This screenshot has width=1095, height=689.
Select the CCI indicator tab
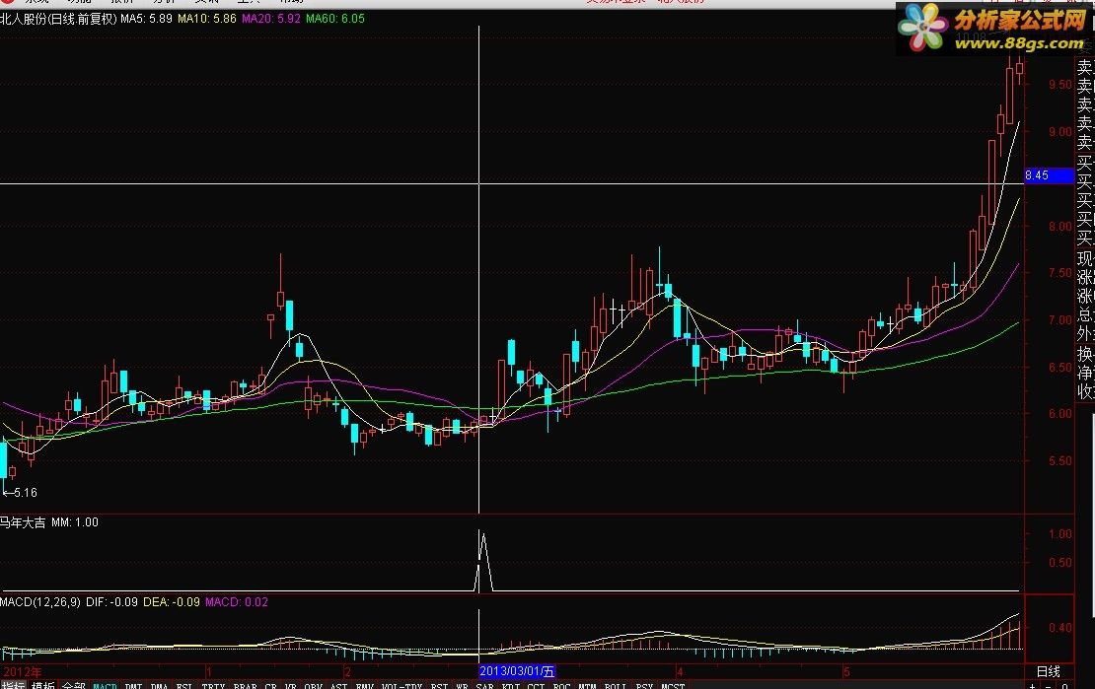click(536, 685)
